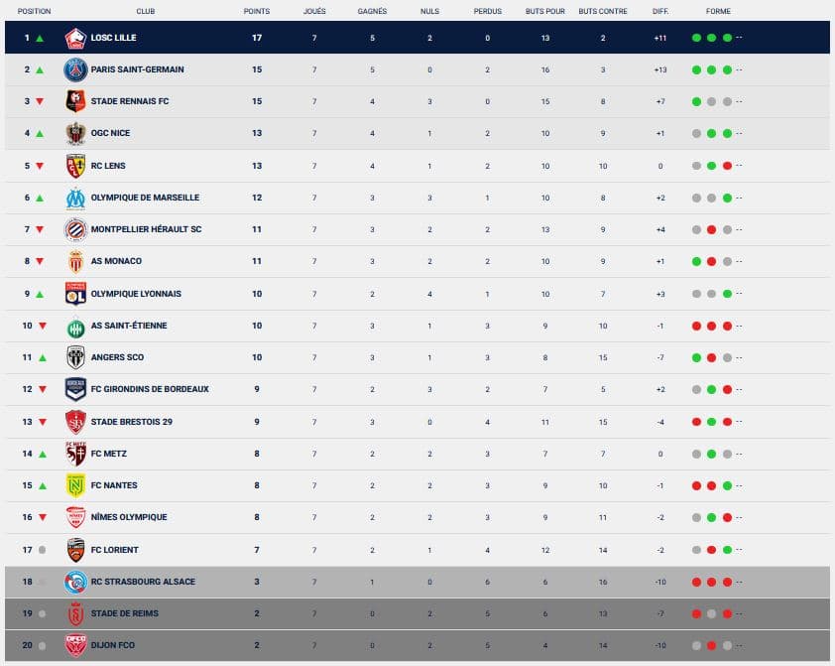Click the Nîmes Olympique crest
Image resolution: width=835 pixels, height=666 pixels.
coord(75,517)
